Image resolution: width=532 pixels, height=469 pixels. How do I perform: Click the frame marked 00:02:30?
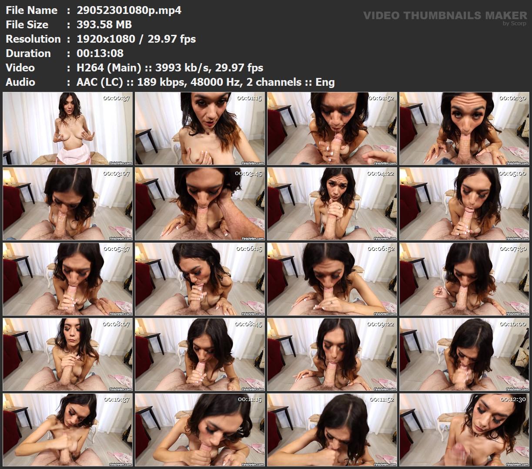tap(464, 128)
